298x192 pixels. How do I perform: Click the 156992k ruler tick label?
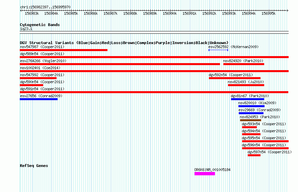pyautogui.click(x=209, y=13)
